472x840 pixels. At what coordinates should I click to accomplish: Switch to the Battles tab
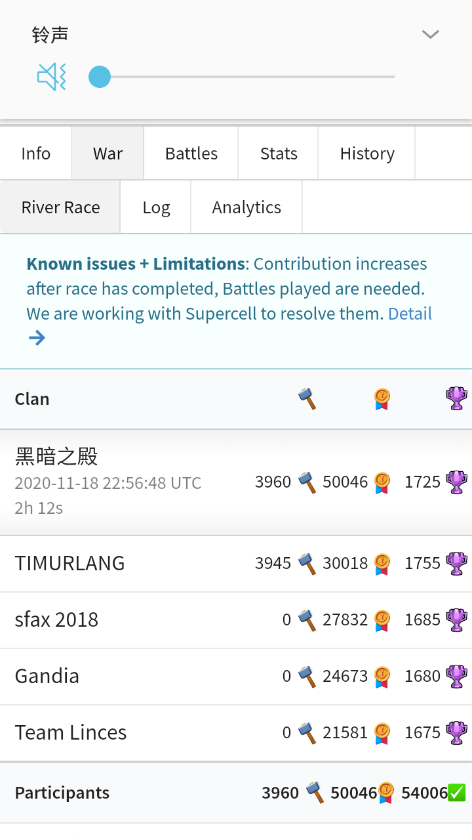pyautogui.click(x=191, y=154)
